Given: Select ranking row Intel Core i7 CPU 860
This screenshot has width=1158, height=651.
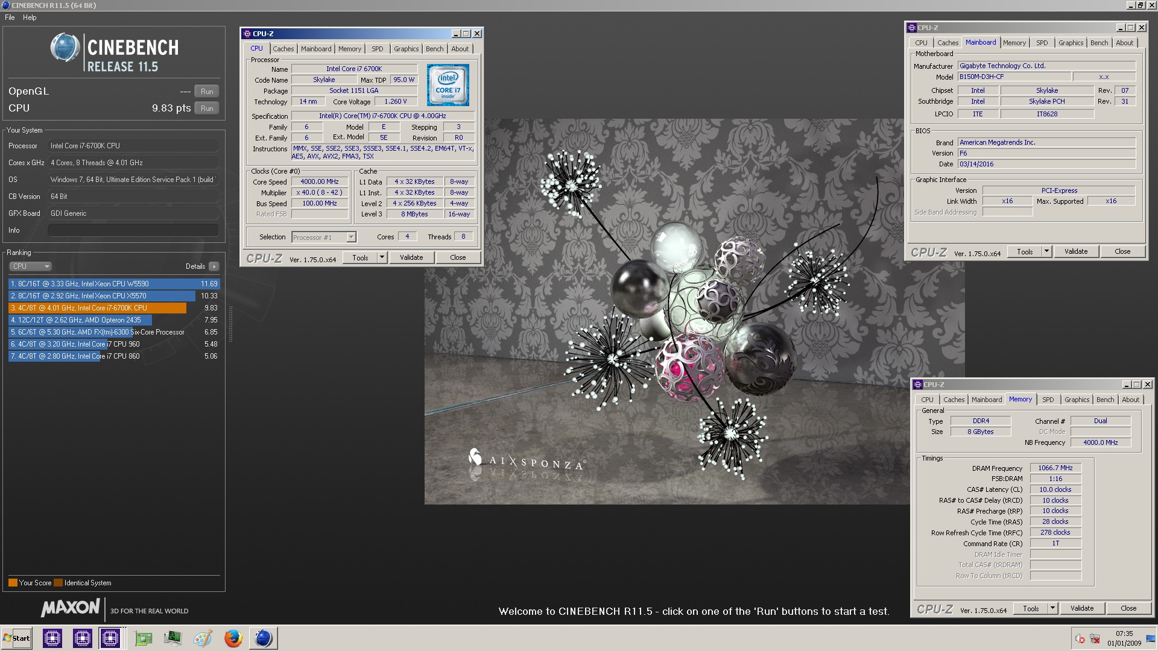Looking at the screenshot, I should 114,356.
